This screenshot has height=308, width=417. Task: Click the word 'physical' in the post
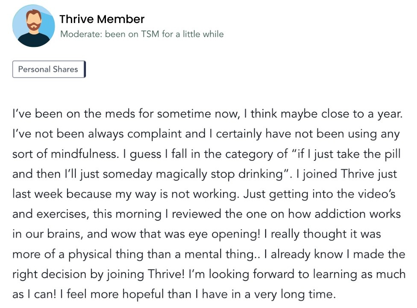pos(90,254)
